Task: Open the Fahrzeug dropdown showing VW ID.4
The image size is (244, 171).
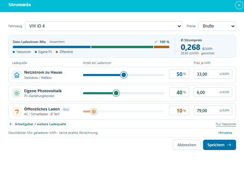Action: pyautogui.click(x=104, y=26)
